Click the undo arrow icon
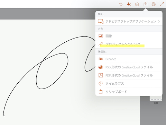Viewport: 166px width, 125px height. click(121, 5)
